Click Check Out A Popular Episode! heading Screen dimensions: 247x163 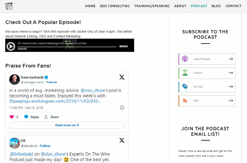pos(43,22)
